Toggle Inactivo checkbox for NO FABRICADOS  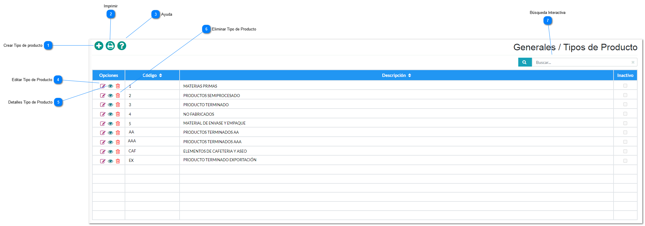[625, 114]
